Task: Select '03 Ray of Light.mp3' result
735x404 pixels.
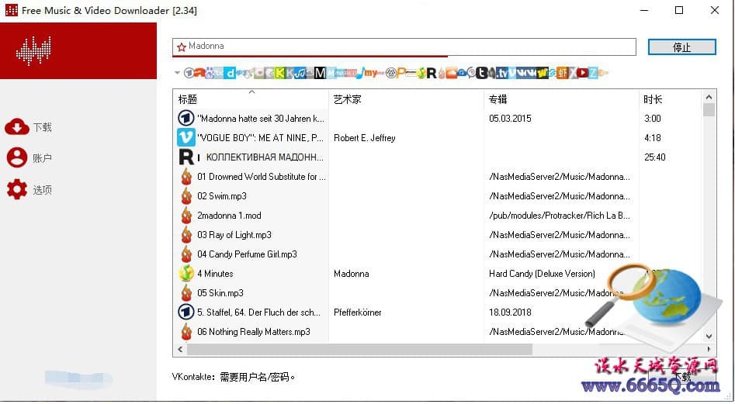Action: tap(234, 235)
